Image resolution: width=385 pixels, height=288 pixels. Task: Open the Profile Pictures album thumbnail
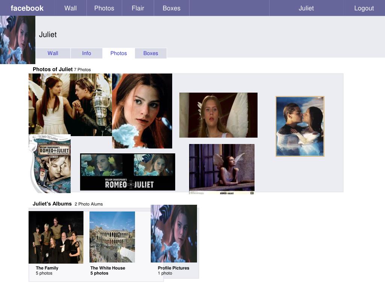[174, 234]
